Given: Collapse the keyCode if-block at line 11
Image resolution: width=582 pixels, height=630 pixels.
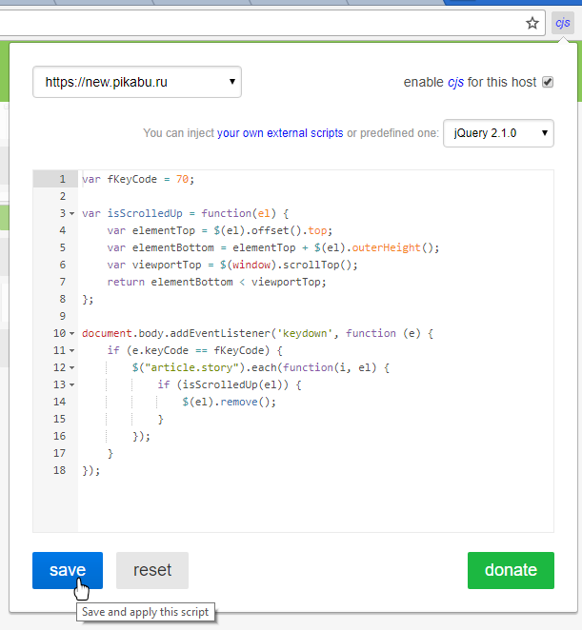Looking at the screenshot, I should [72, 350].
